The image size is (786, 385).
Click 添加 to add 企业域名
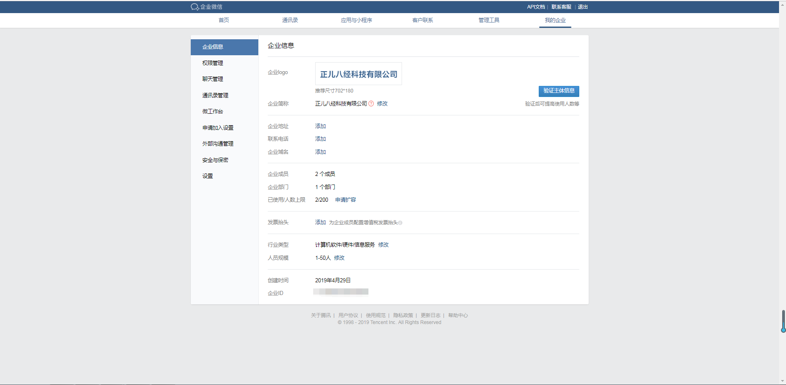320,152
